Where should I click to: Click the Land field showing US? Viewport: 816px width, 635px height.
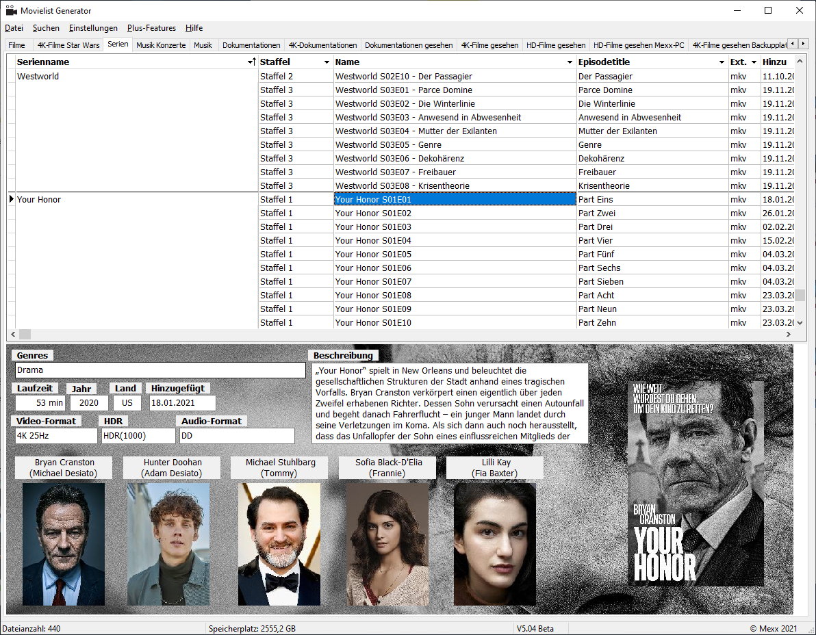(127, 403)
